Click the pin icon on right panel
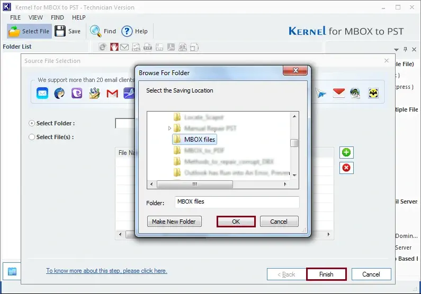421x294 pixels. [x=406, y=49]
